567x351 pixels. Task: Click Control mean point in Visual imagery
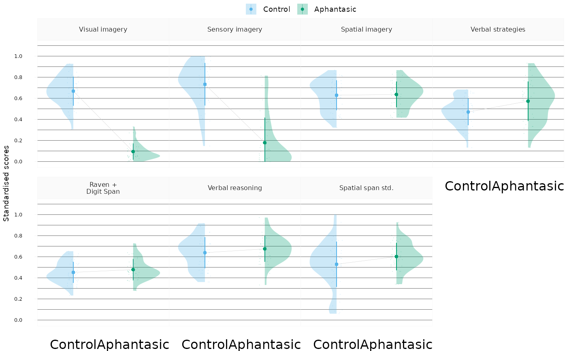[x=73, y=91]
